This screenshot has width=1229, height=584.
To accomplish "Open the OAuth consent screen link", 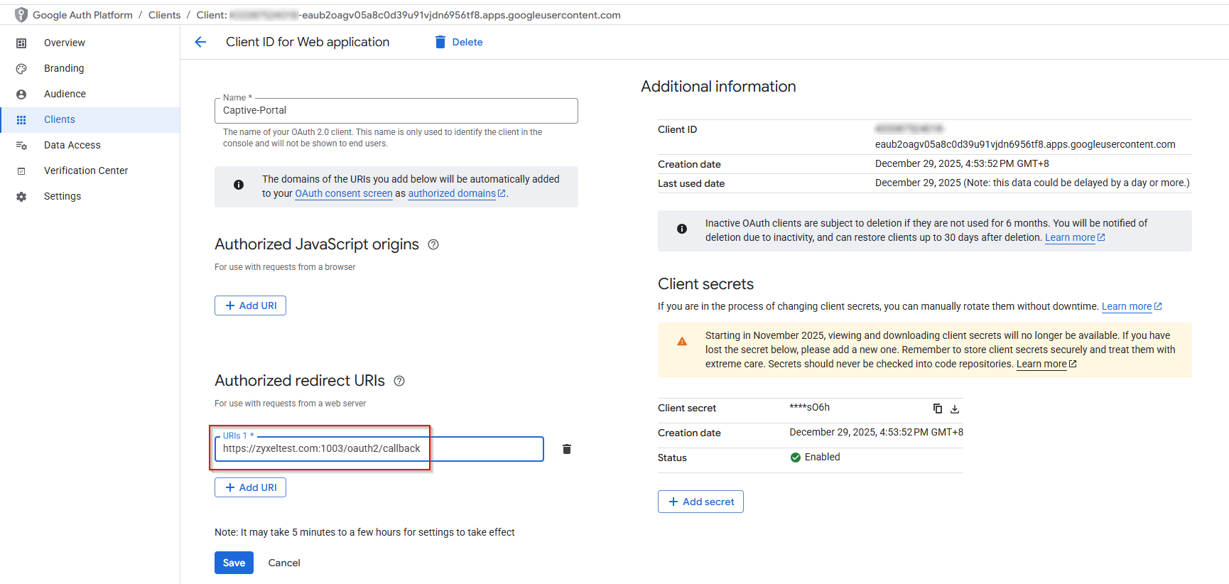I will pyautogui.click(x=344, y=193).
